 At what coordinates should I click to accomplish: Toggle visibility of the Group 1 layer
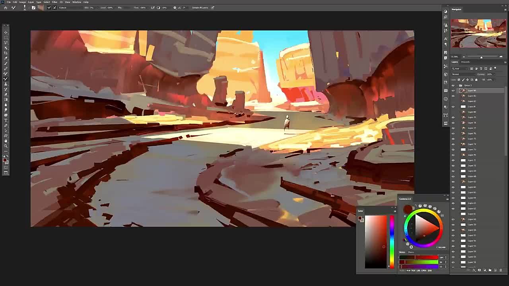pyautogui.click(x=453, y=85)
